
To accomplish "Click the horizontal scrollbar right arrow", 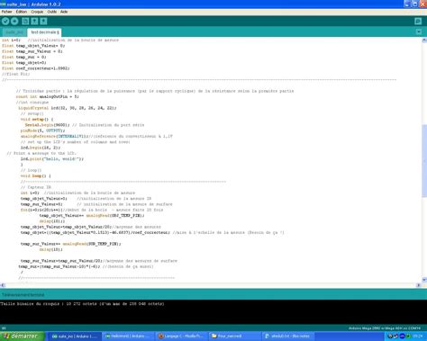I will pos(419,285).
